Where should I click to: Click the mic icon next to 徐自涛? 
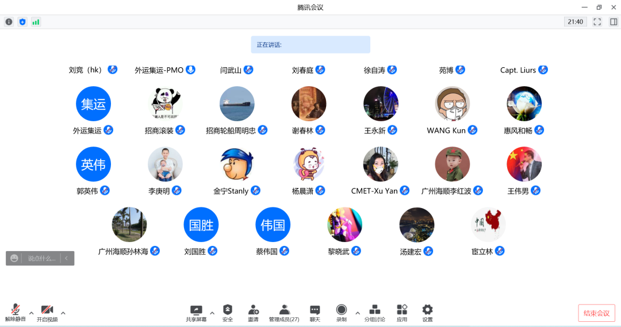tap(392, 70)
